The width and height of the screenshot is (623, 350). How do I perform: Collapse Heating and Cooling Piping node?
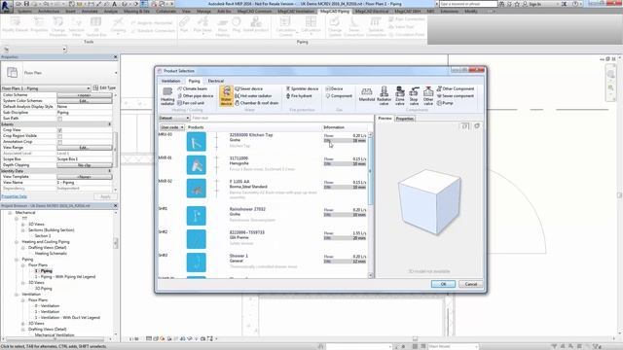tap(17, 242)
